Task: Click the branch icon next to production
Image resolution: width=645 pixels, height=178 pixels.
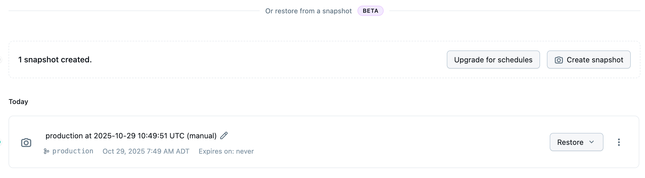Action: click(x=46, y=151)
